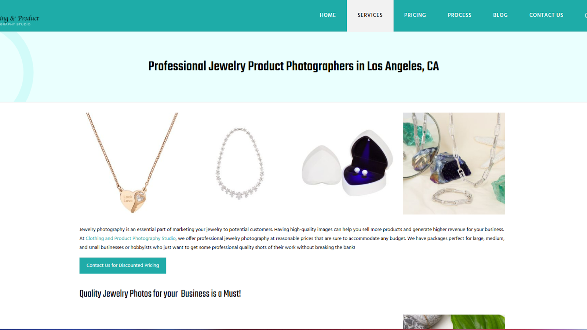Click Contact Us for Discounted Pricing button
The image size is (587, 330).
(x=123, y=265)
